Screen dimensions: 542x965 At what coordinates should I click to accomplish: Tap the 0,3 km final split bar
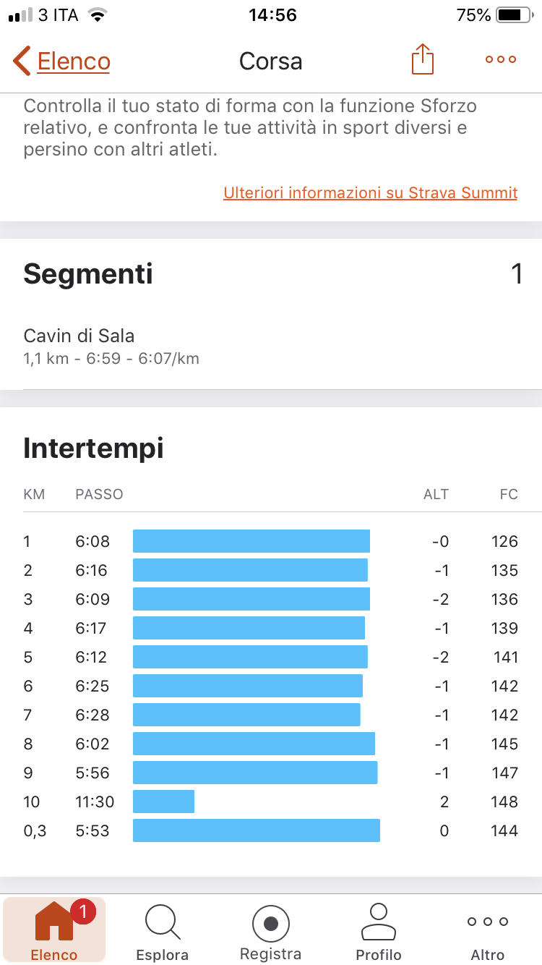(257, 830)
